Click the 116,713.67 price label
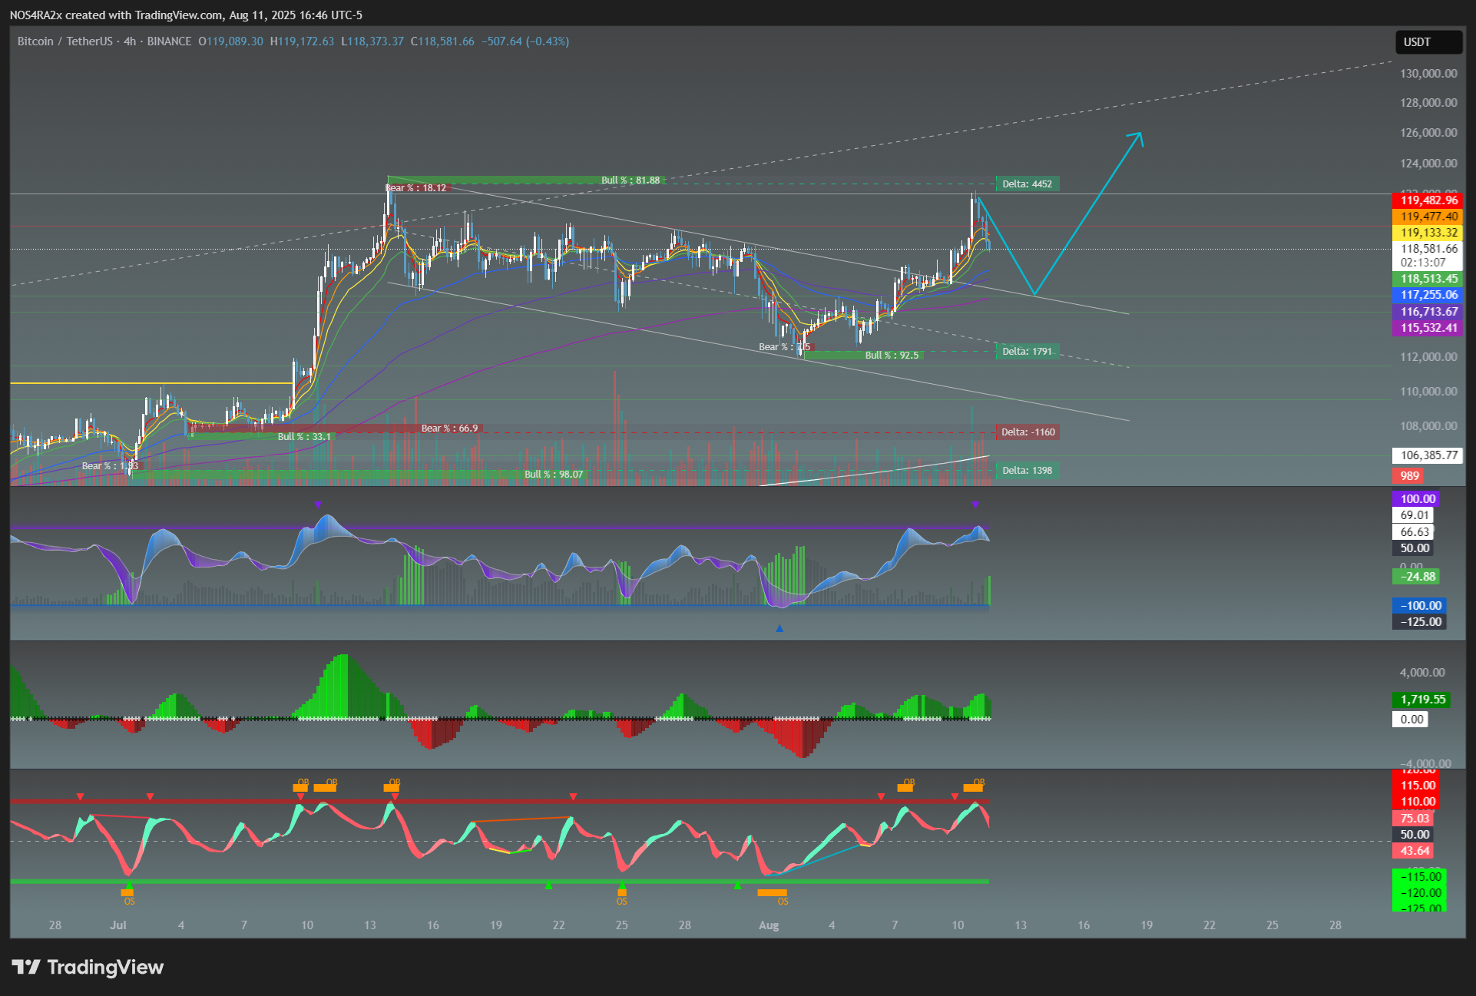The height and width of the screenshot is (996, 1476). click(x=1428, y=312)
